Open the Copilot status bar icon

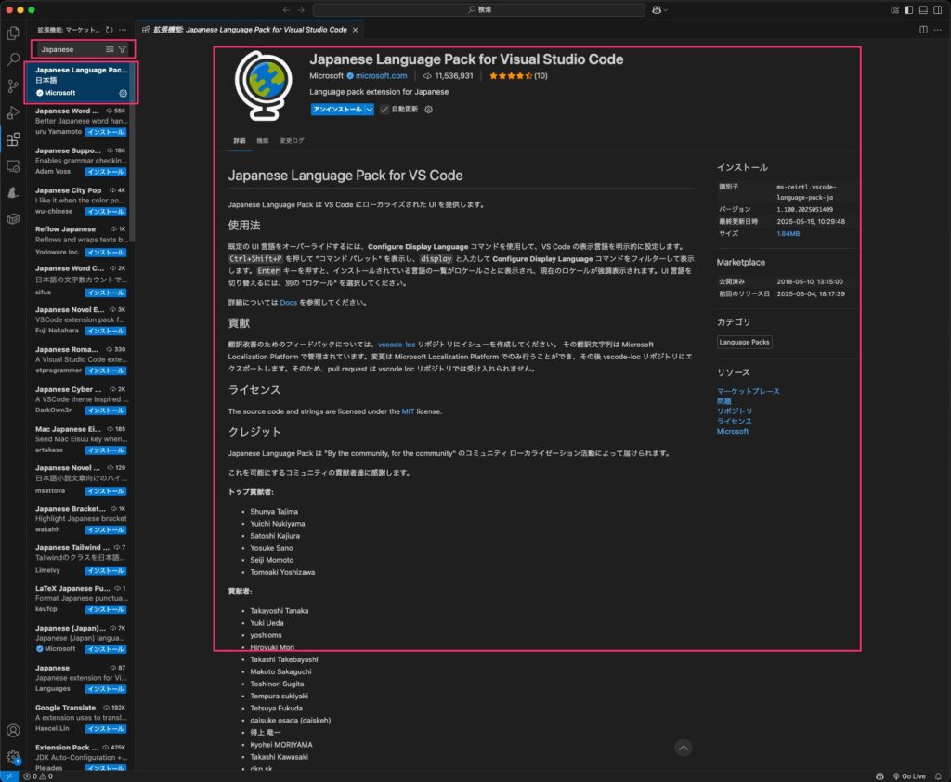pyautogui.click(x=880, y=776)
